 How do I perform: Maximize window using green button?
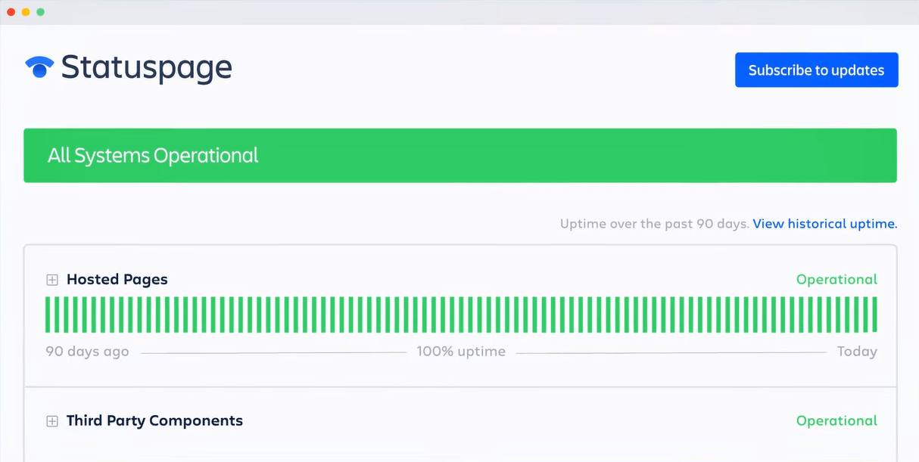(40, 12)
